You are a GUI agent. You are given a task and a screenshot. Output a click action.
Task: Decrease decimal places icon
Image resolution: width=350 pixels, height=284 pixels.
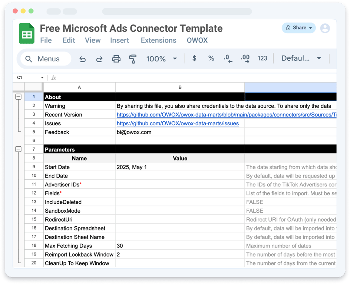pos(228,58)
